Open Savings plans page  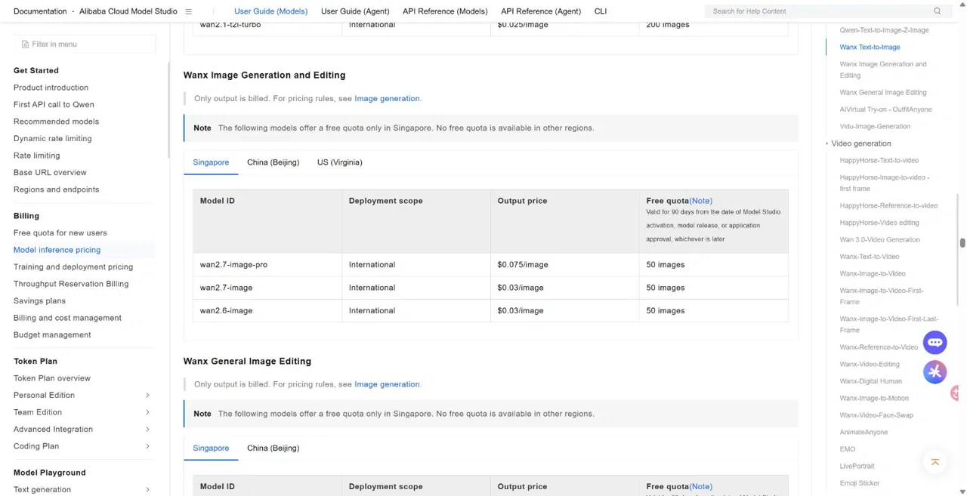pyautogui.click(x=39, y=301)
